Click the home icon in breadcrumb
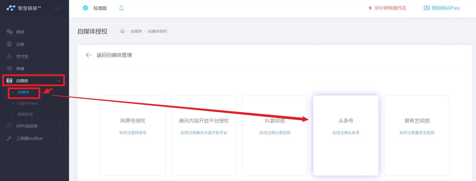The width and height of the screenshot is (476, 181). [x=122, y=31]
